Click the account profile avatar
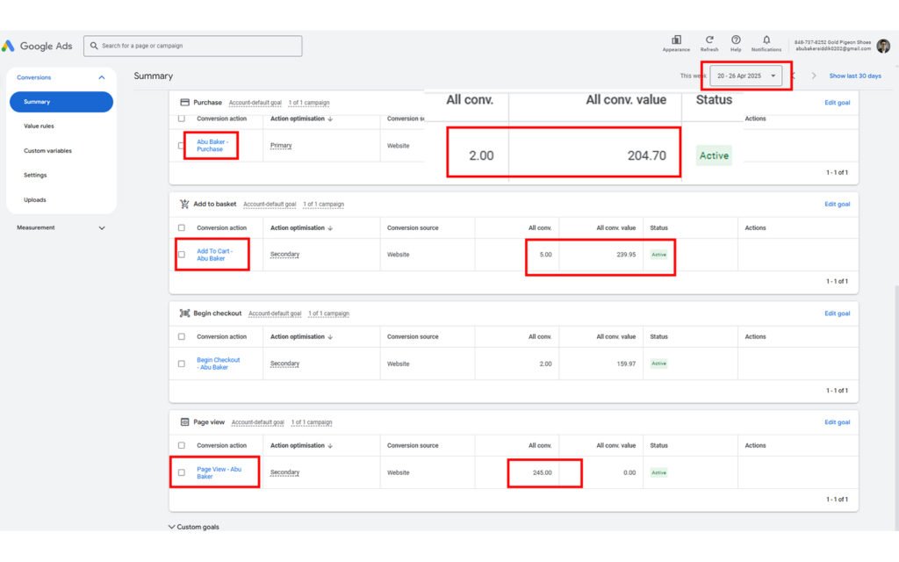This screenshot has height=562, width=899. [x=883, y=46]
